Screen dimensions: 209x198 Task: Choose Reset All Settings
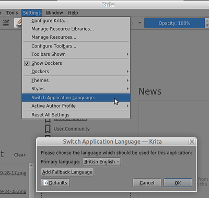pos(76,115)
